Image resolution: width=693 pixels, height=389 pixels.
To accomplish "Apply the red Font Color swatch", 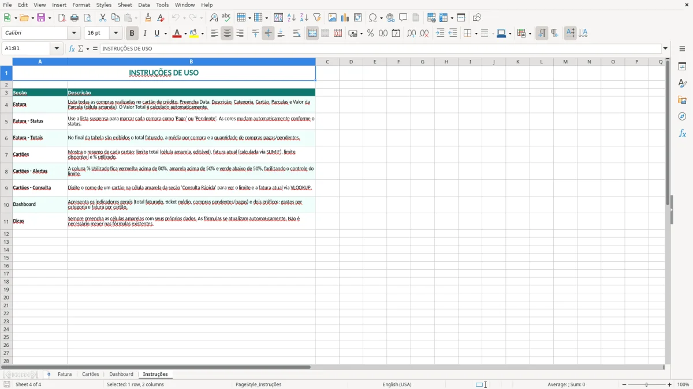I will [x=177, y=33].
